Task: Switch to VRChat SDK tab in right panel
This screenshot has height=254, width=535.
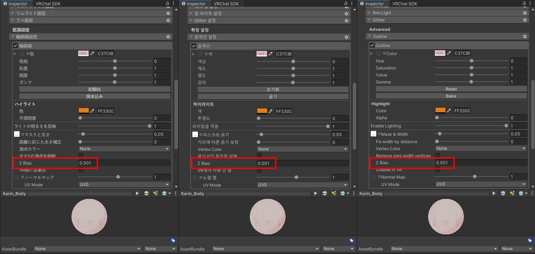Action: pos(405,4)
